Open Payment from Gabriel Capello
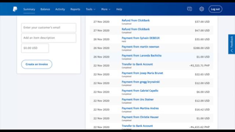This screenshot has height=132, width=235. click(x=140, y=91)
